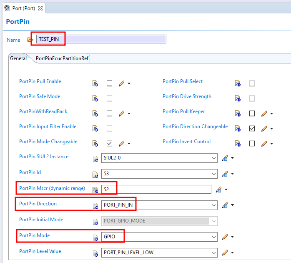Viewport: 291px width, 263px height.
Task: Click the folder icon beside Name field
Action: coord(30,40)
